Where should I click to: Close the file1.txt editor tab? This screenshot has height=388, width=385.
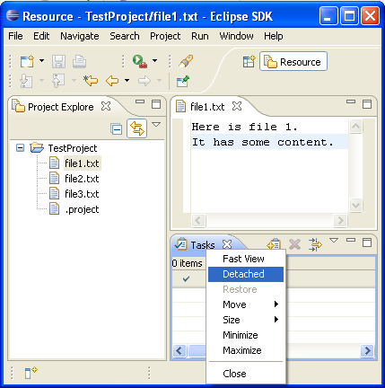[x=237, y=106]
